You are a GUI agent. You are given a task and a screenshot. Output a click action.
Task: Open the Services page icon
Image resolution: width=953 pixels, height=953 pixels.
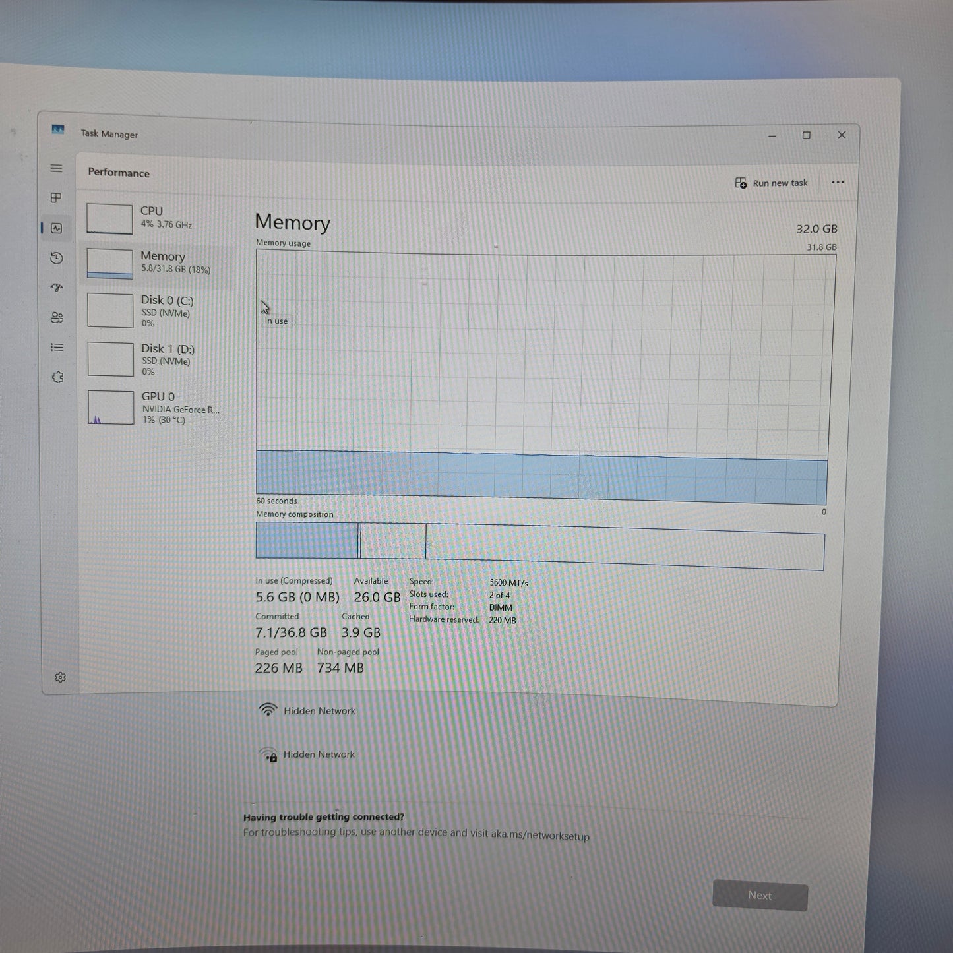[x=57, y=377]
